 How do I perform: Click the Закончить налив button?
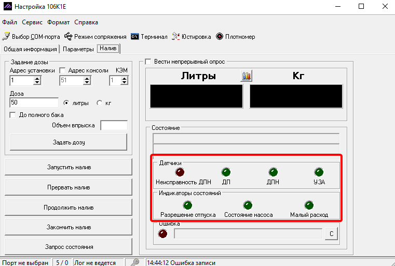pos(69,227)
